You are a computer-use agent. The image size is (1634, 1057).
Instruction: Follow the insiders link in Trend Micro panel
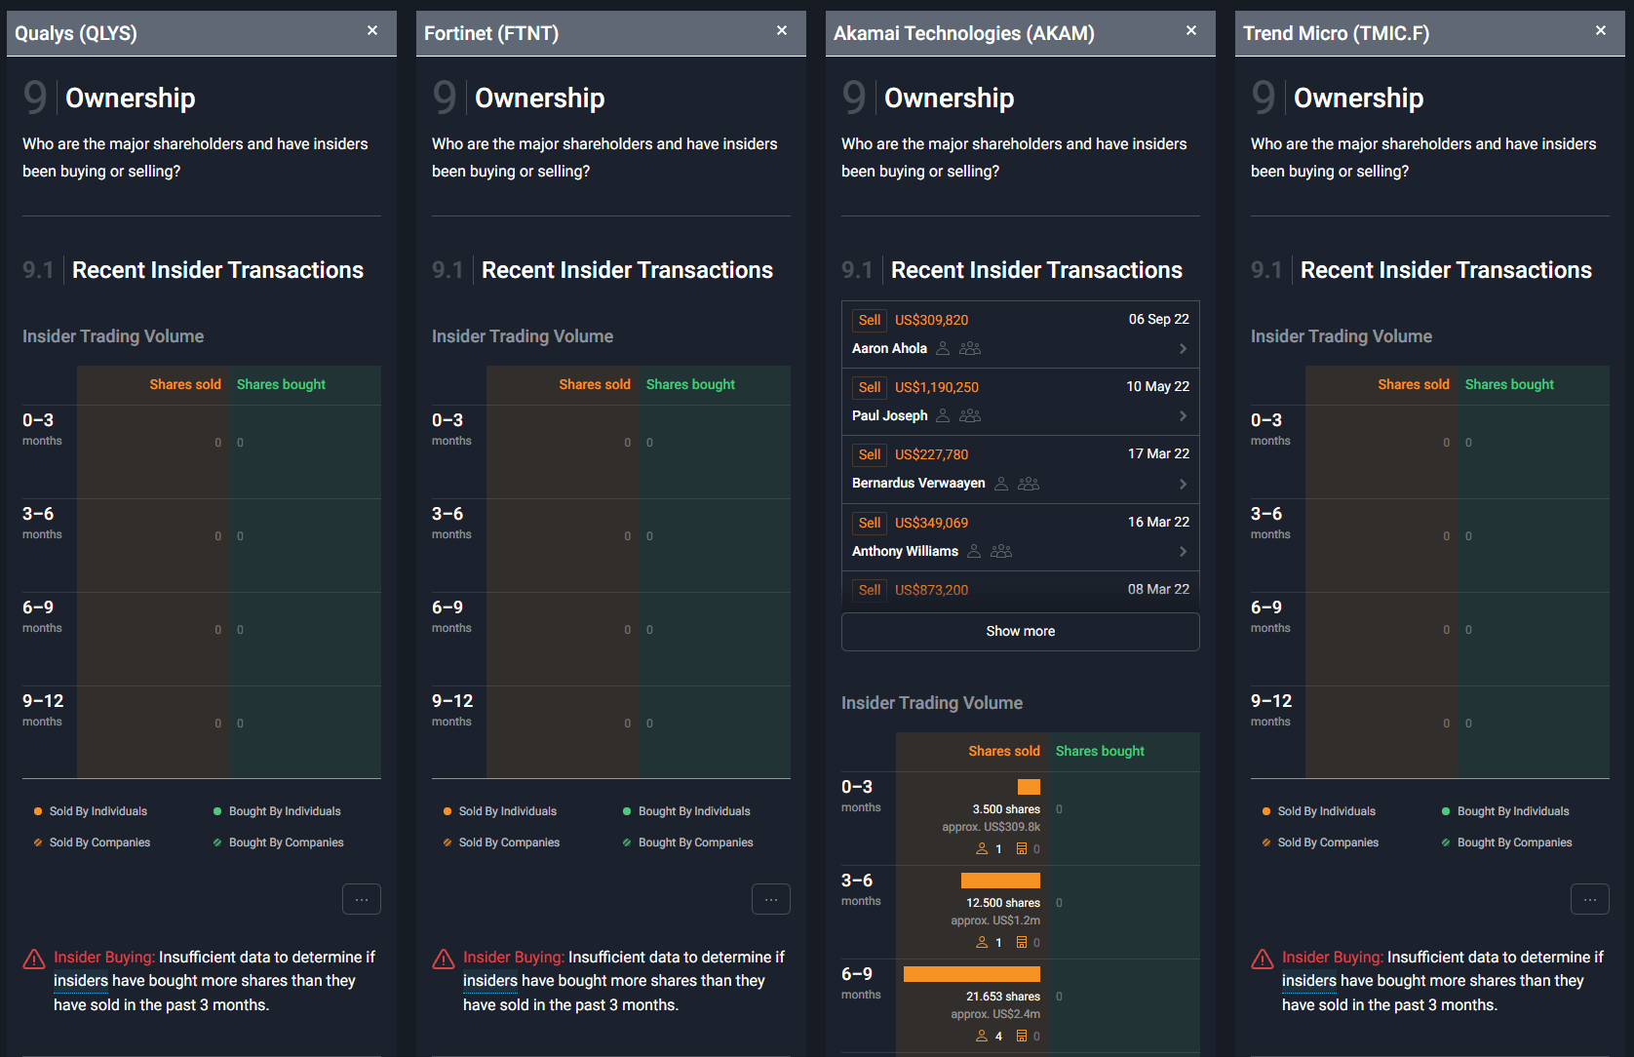tap(1309, 981)
